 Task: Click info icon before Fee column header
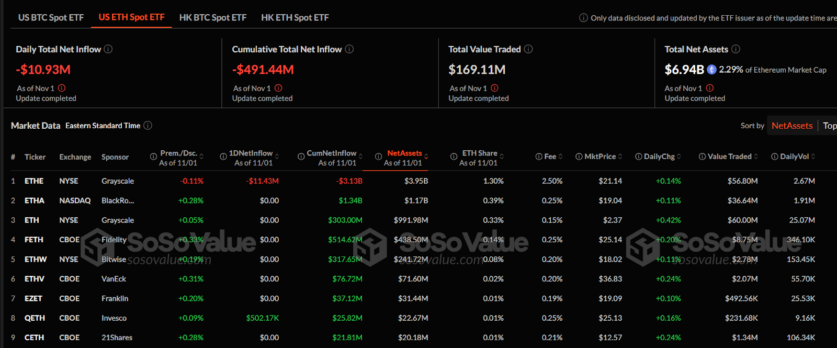coord(539,156)
